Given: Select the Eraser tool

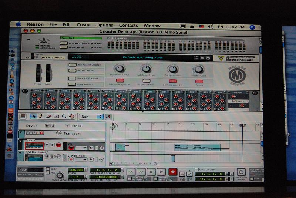Looking at the screenshot, I should coord(48,117).
